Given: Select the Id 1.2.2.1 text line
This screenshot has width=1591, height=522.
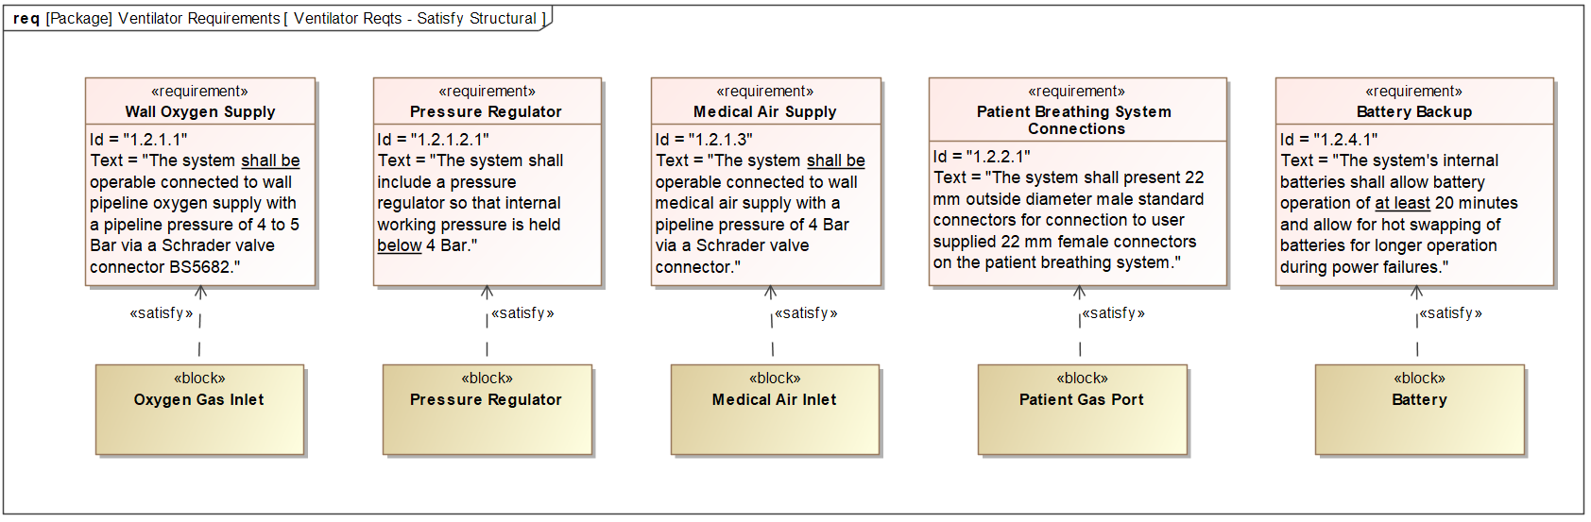Looking at the screenshot, I should coord(982,157).
